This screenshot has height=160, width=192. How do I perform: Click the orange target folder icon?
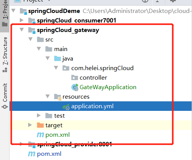tap(40, 125)
